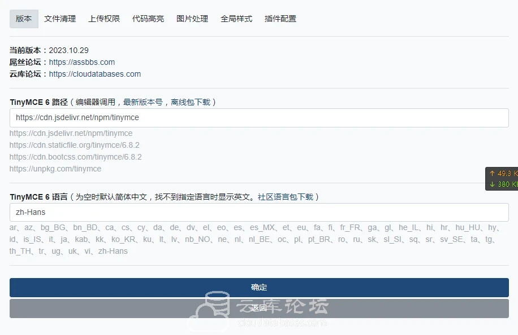518x335 pixels.
Task: Go to the 代码高亮 tab
Action: click(148, 19)
